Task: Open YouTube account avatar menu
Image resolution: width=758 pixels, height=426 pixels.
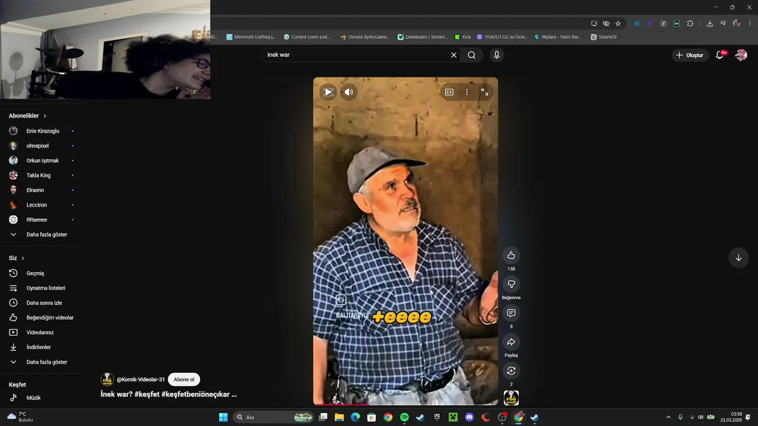Action: tap(741, 55)
